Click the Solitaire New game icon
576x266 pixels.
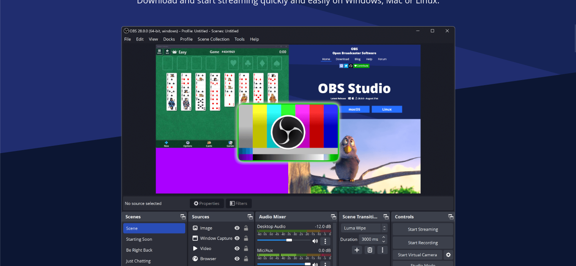tap(166, 144)
